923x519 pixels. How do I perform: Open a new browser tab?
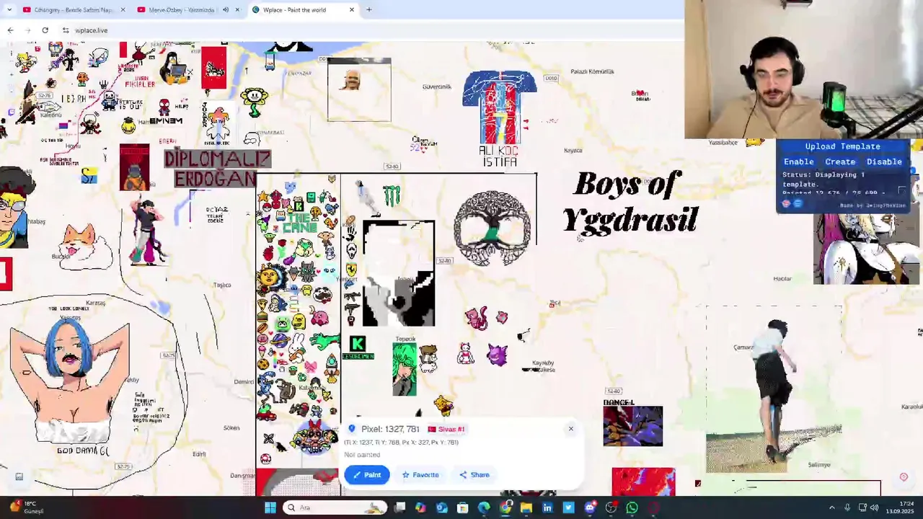coord(369,10)
